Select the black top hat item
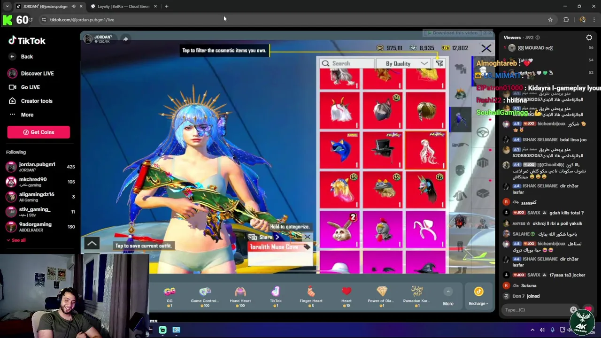Viewport: 601px width, 338px height. [x=383, y=150]
